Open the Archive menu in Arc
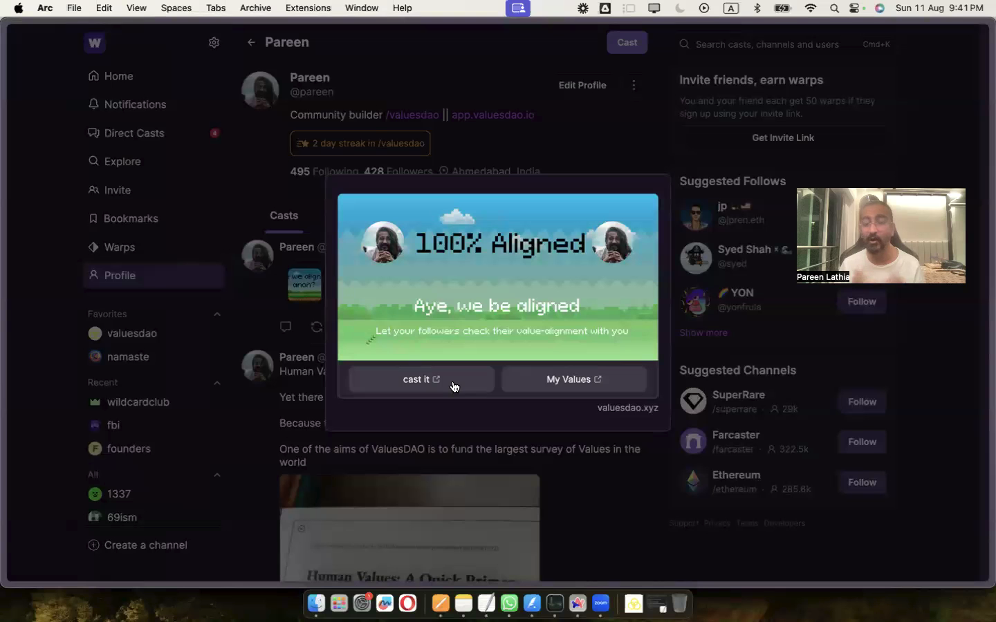This screenshot has width=996, height=622. tap(255, 8)
